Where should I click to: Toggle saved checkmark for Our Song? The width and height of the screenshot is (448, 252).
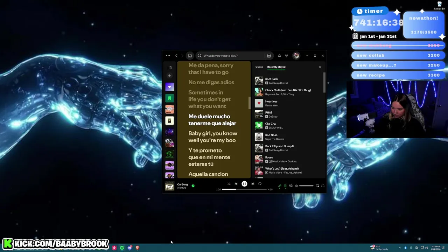[193, 186]
